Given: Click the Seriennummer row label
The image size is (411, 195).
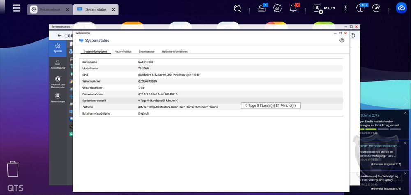Looking at the screenshot, I should pos(91,81).
